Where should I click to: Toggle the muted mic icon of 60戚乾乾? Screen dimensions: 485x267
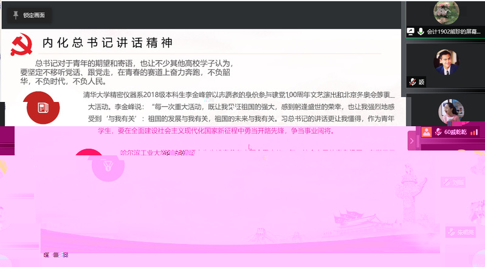[x=438, y=132]
